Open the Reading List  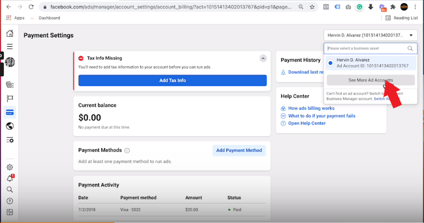click(x=402, y=18)
